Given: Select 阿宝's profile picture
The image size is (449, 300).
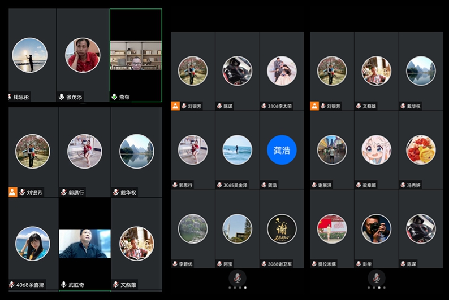Looking at the screenshot, I should click(x=237, y=229).
